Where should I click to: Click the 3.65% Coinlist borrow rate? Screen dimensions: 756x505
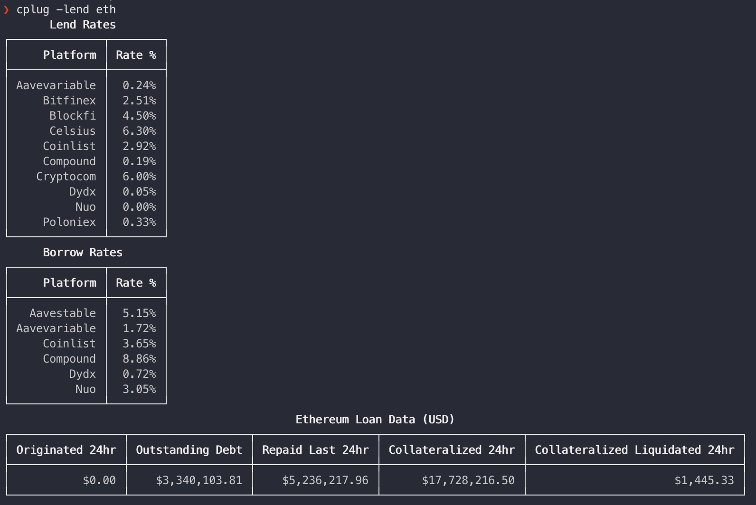(x=139, y=344)
